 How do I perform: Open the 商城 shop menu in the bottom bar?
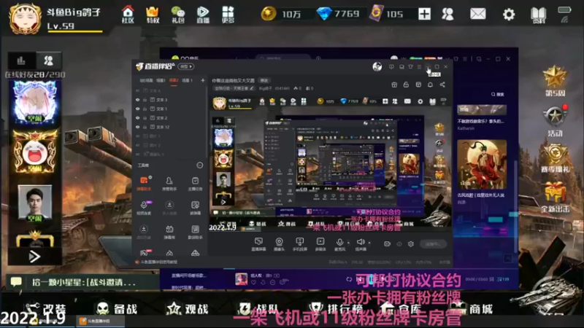click(472, 308)
